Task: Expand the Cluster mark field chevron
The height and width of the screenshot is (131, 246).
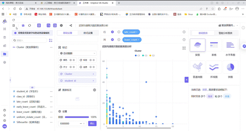Action: 93,74
